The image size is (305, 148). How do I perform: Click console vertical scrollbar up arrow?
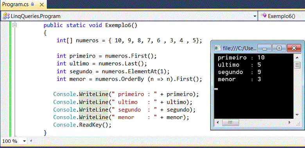pos(297,58)
